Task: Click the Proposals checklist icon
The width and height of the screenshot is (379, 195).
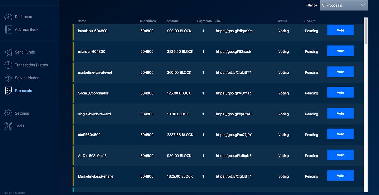Action: pos(9,91)
